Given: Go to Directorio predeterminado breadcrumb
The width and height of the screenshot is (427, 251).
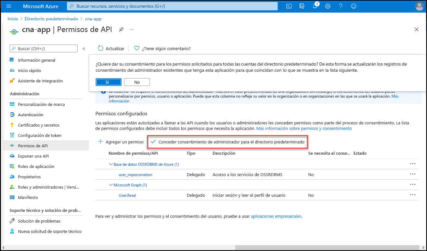Looking at the screenshot, I should coord(51,19).
